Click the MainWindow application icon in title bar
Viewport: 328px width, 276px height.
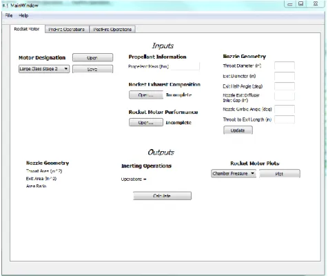coord(5,6)
